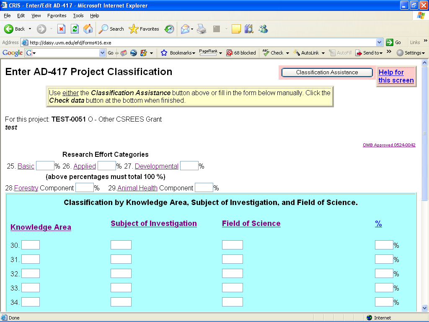Refresh the page with the Refresh icon

pos(75,29)
